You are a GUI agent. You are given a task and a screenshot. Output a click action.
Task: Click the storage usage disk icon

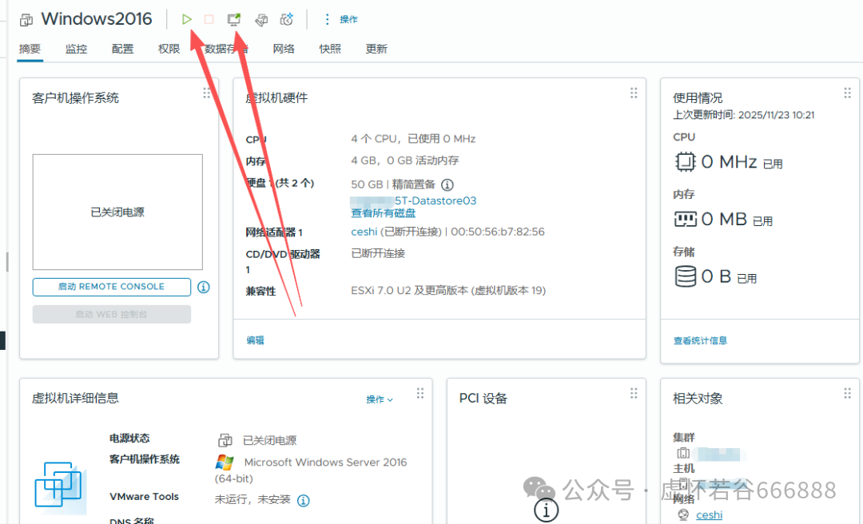[686, 276]
